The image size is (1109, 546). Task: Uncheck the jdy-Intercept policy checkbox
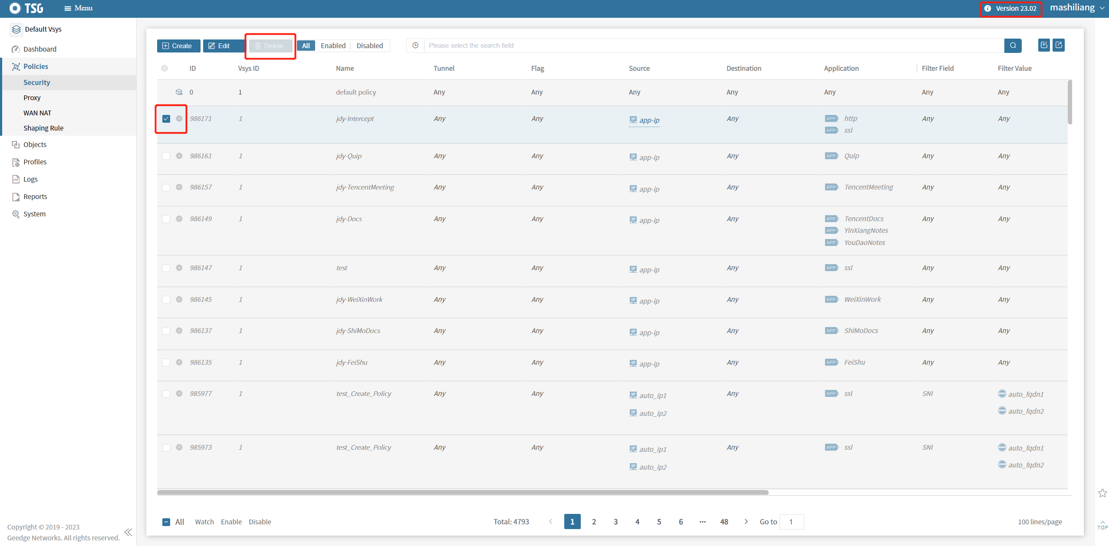[166, 119]
